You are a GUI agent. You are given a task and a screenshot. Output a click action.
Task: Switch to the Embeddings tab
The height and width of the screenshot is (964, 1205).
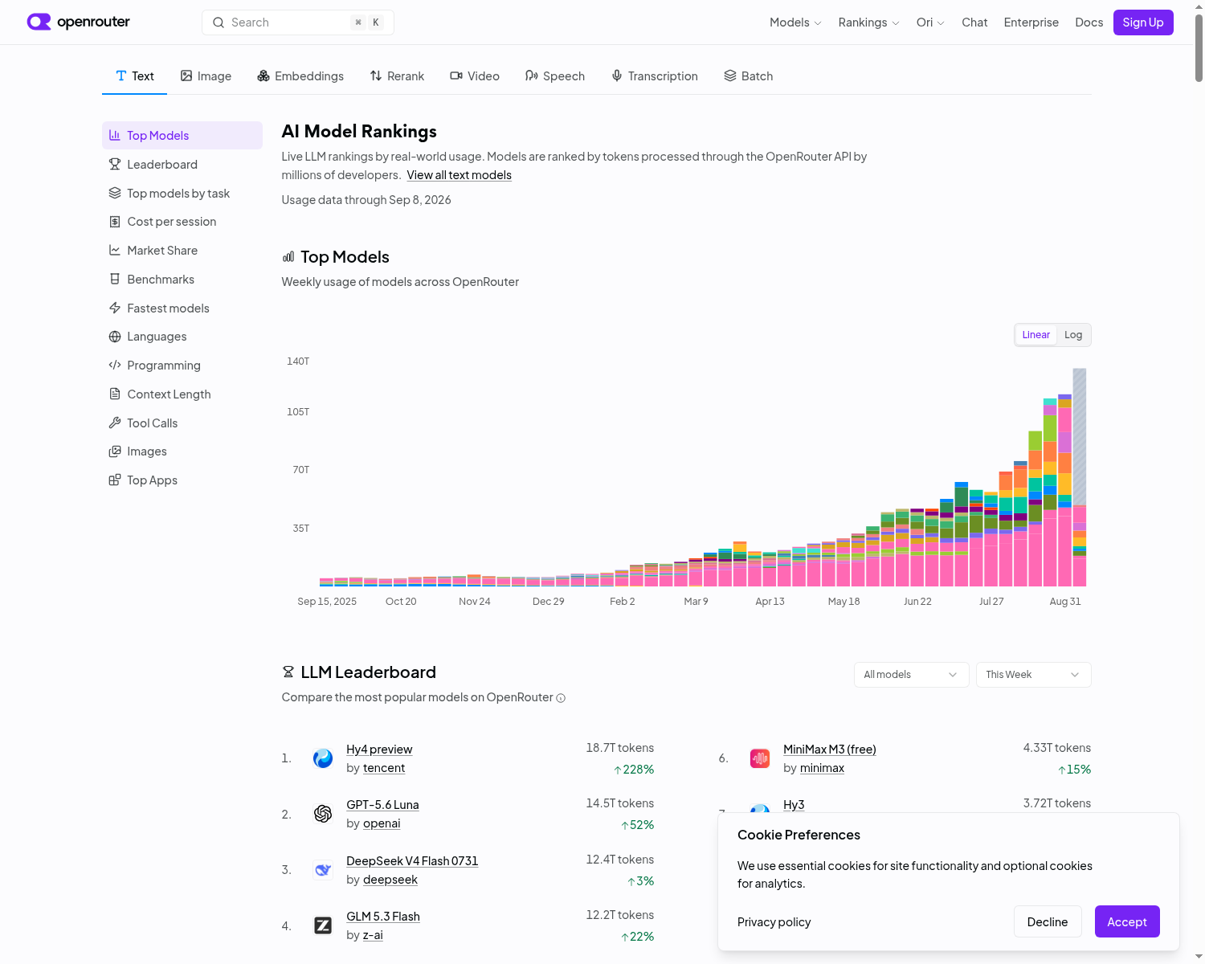tap(300, 76)
